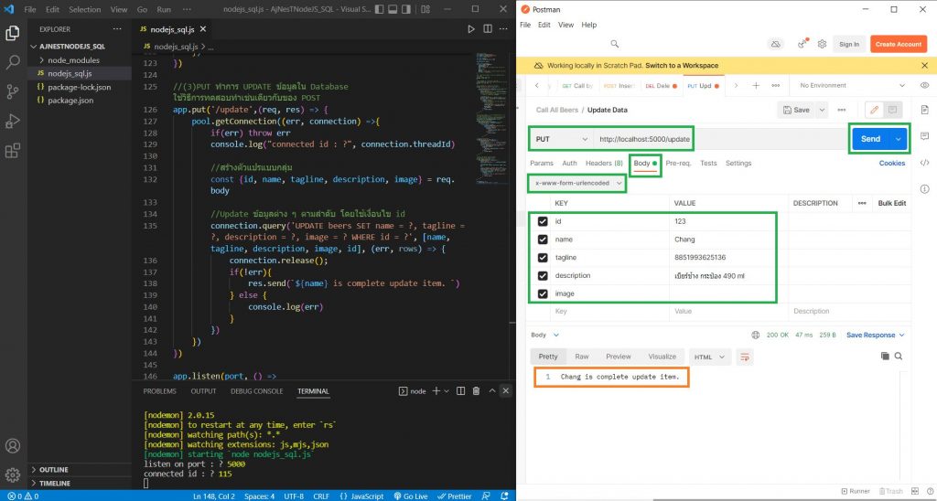Screen dimensions: 937x501
Task: Open the x-www-form-urlencoded body type dropdown
Action: (578, 184)
